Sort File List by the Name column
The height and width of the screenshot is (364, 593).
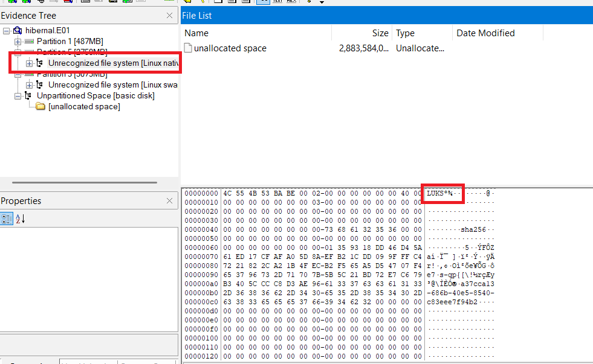click(256, 33)
